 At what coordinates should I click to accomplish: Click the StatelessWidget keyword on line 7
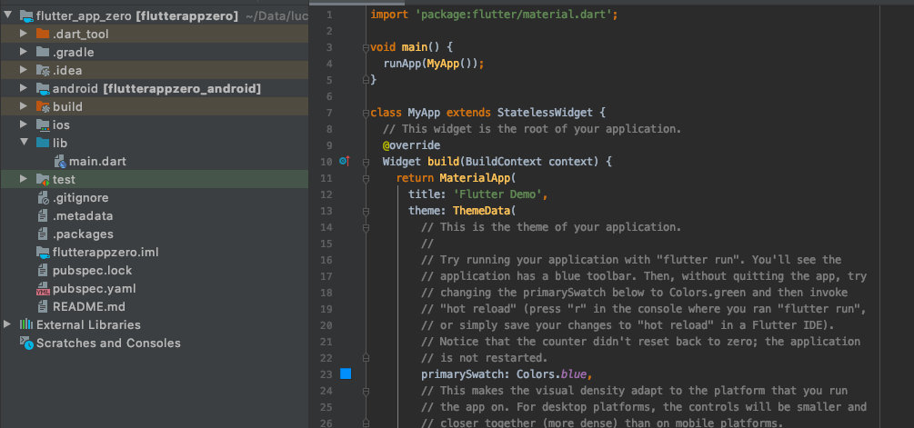tap(545, 113)
